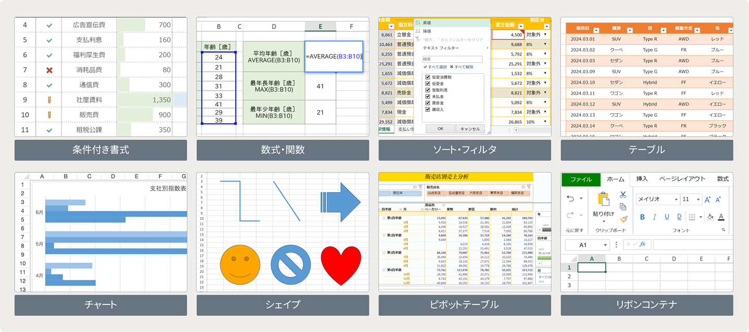Switch to the 挿入 ribbon tab
Screen dimensions: 749x332
point(641,179)
